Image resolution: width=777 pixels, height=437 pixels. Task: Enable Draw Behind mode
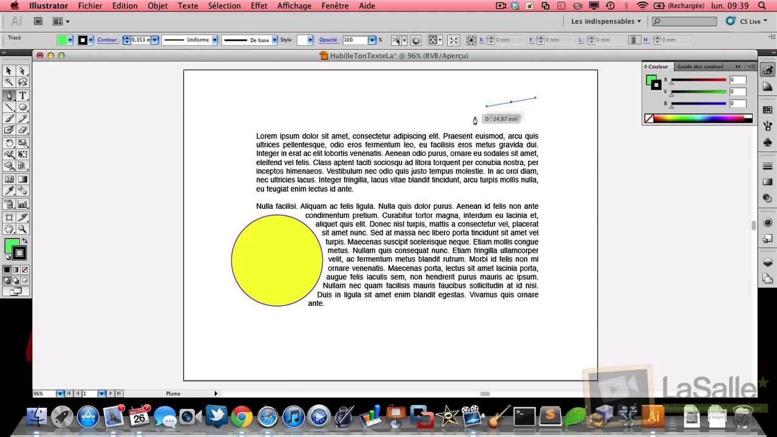click(x=16, y=280)
